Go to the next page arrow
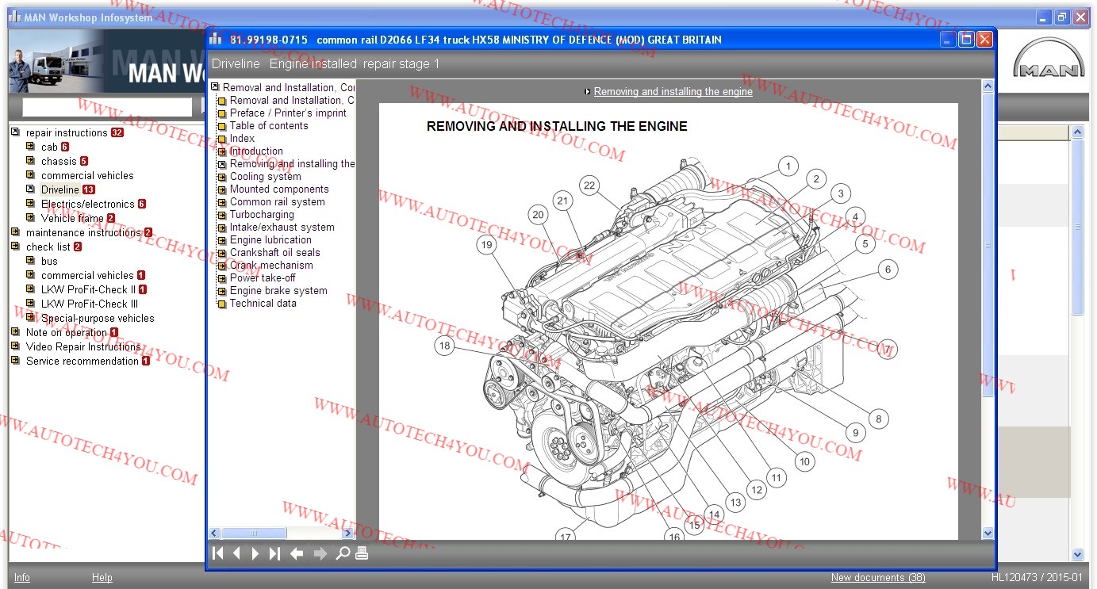 point(255,553)
